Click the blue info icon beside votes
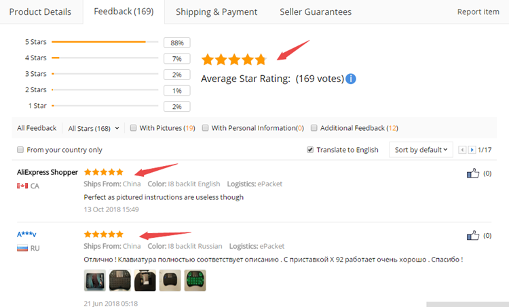509x307 pixels. (351, 79)
